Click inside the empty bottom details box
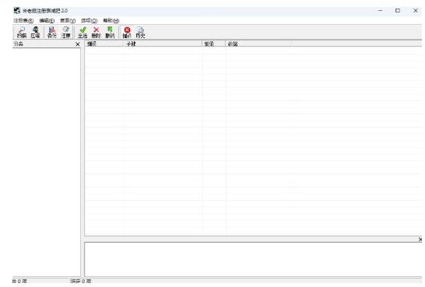425x287 pixels. coord(253,259)
